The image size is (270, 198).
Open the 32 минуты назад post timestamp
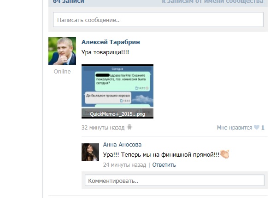pos(103,128)
